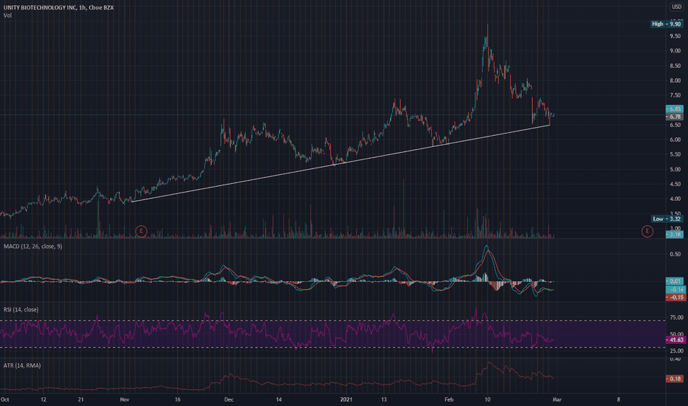Click the 75.00 RSI axis label
This screenshot has width=688, height=406.
coord(676,317)
